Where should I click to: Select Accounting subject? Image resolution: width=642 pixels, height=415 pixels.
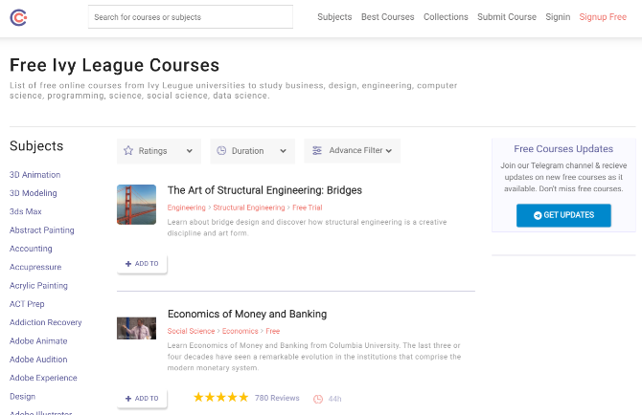(31, 249)
